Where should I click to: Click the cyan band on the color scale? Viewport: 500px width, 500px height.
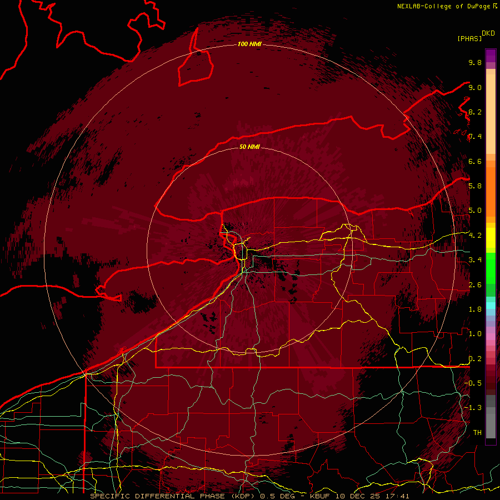pos(491,305)
